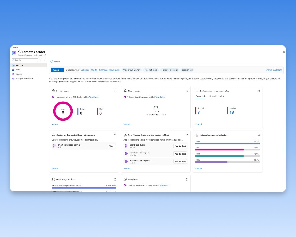The height and width of the screenshot is (237, 296).
Task: Click View all in Cluster power status card
Action: [199, 124]
